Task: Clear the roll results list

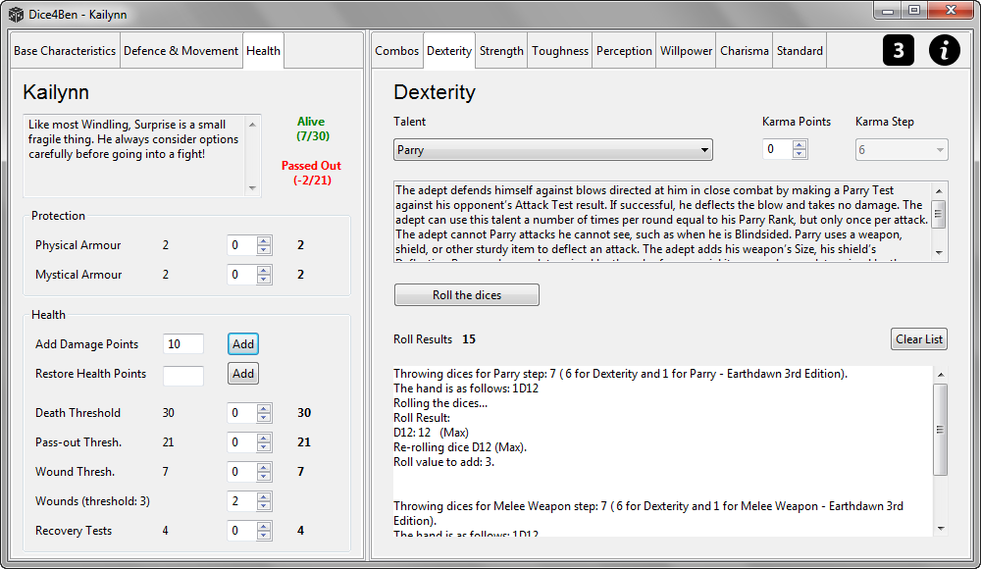Action: click(918, 338)
